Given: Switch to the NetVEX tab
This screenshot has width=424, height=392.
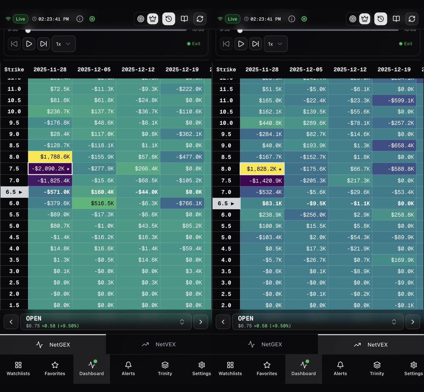Looking at the screenshot, I should point(159,344).
